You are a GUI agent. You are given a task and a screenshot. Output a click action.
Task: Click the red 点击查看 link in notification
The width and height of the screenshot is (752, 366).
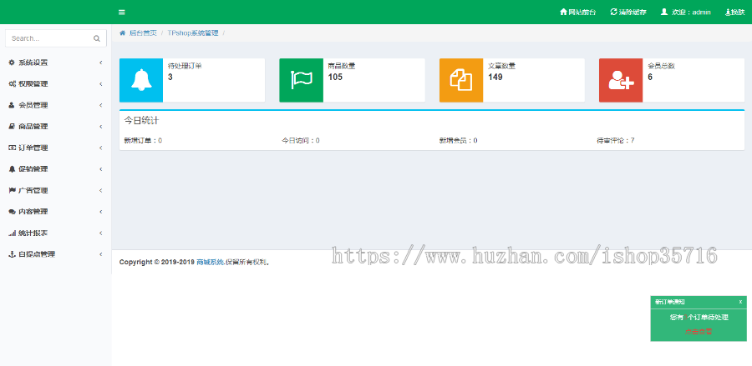[x=699, y=332]
